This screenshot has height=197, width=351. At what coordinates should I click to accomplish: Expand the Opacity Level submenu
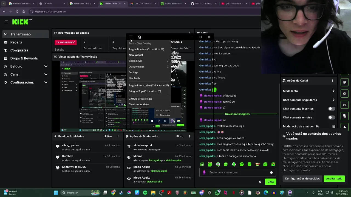(x=148, y=66)
